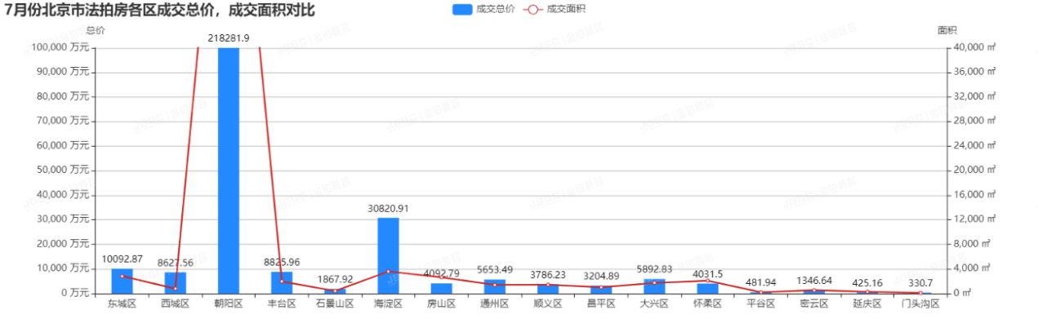Click the 怀柔区 area line point

(707, 281)
